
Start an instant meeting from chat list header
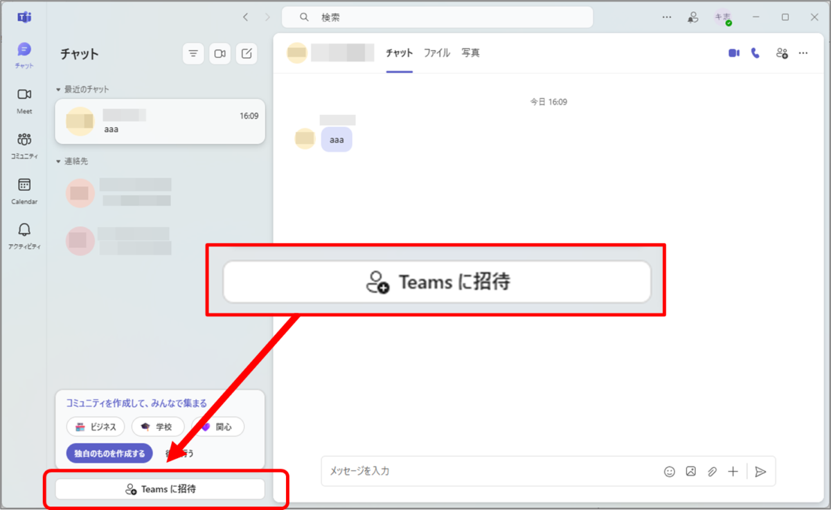(220, 53)
